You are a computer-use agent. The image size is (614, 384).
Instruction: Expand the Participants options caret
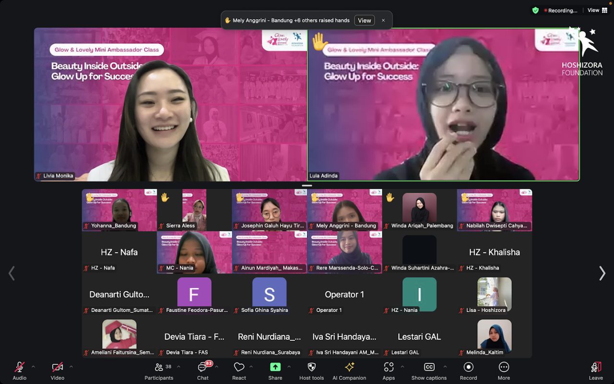pos(178,367)
